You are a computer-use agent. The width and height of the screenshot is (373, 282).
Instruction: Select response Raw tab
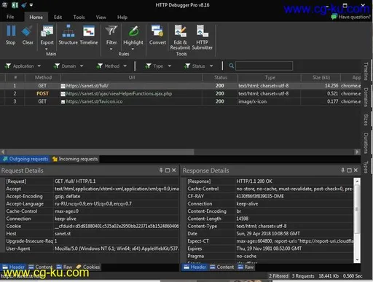pos(246,267)
